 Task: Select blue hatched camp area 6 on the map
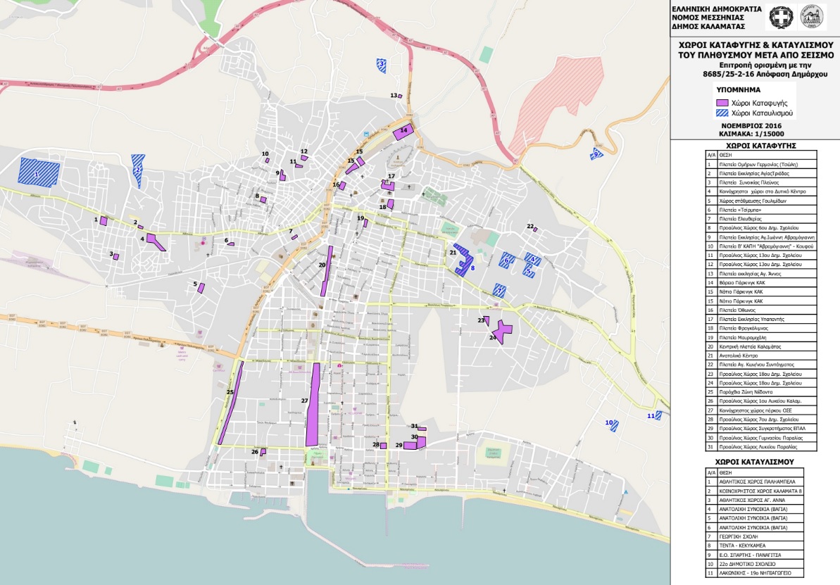(x=507, y=260)
